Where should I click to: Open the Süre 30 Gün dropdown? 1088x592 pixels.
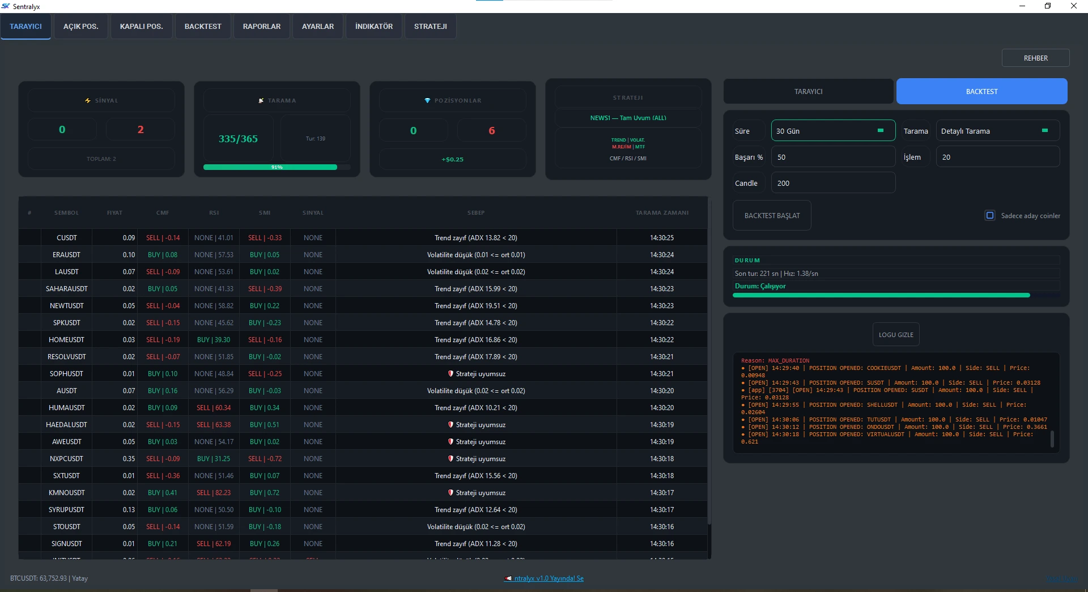coord(833,131)
